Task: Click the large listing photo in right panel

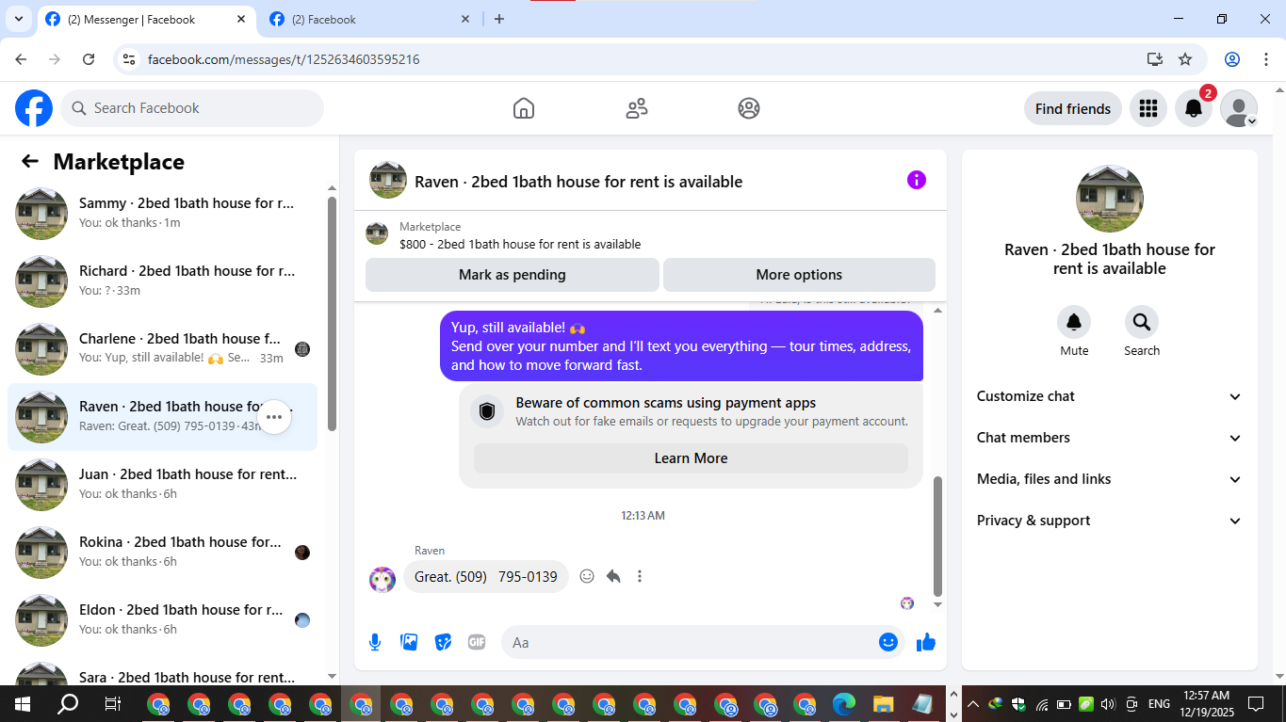Action: point(1110,199)
